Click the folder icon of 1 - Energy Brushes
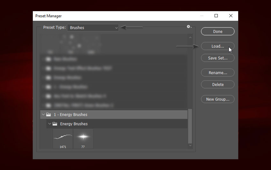This screenshot has width=271, height=170. [x=48, y=115]
